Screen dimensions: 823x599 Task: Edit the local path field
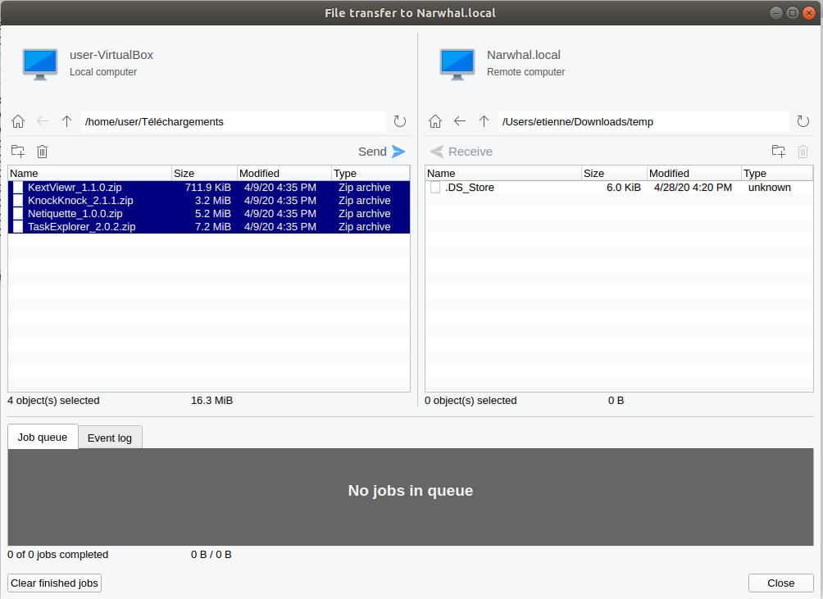(234, 121)
